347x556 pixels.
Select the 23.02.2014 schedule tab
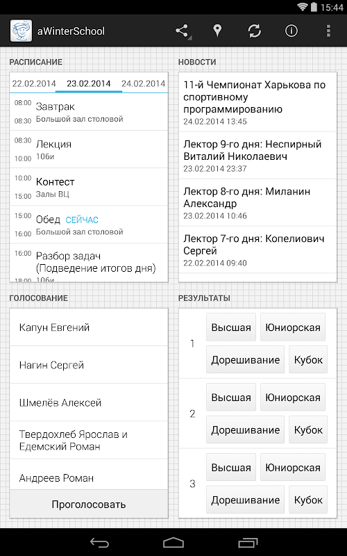click(89, 83)
